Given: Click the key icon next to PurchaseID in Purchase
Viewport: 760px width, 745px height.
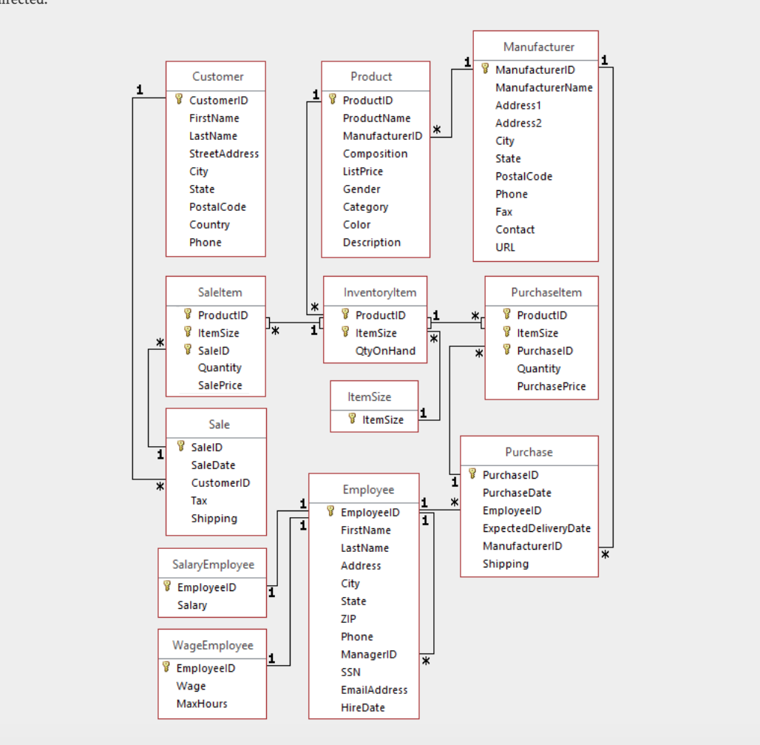Looking at the screenshot, I should [471, 474].
